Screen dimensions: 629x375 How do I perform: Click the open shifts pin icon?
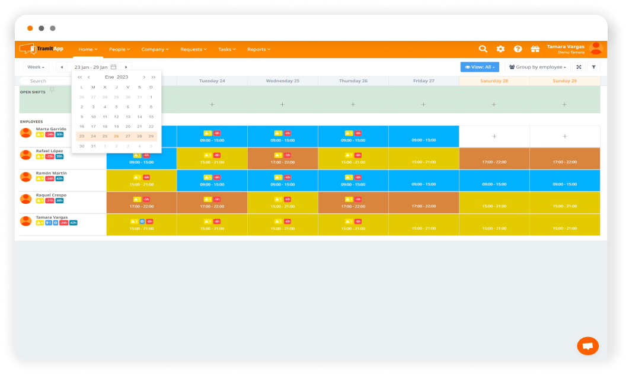click(x=52, y=90)
